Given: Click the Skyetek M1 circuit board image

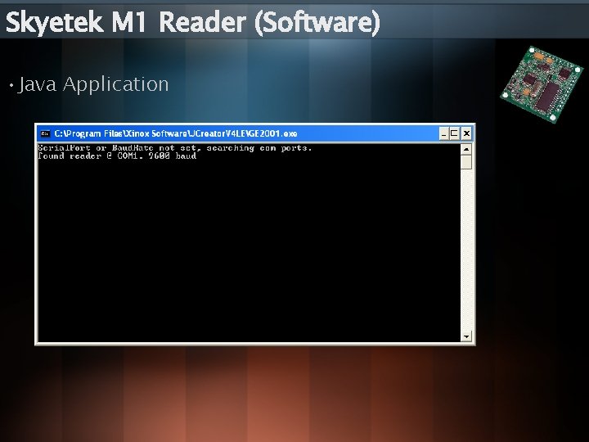Looking at the screenshot, I should pyautogui.click(x=542, y=84).
